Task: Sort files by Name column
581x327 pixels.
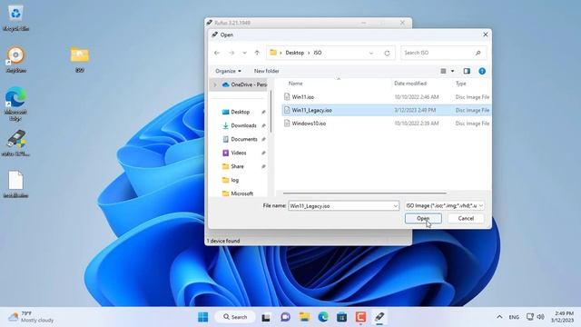Action: (x=295, y=84)
